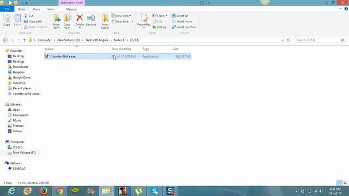This screenshot has width=349, height=196.
Task: Go back with the Back arrow
Action: [x=5, y=40]
